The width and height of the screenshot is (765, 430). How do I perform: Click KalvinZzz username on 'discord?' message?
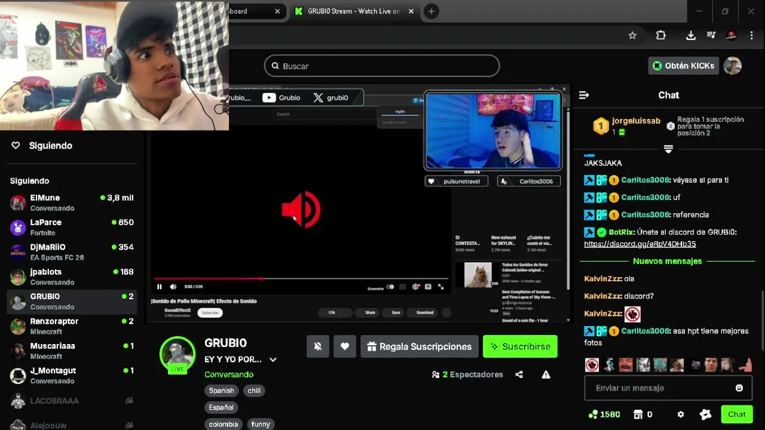(x=602, y=296)
